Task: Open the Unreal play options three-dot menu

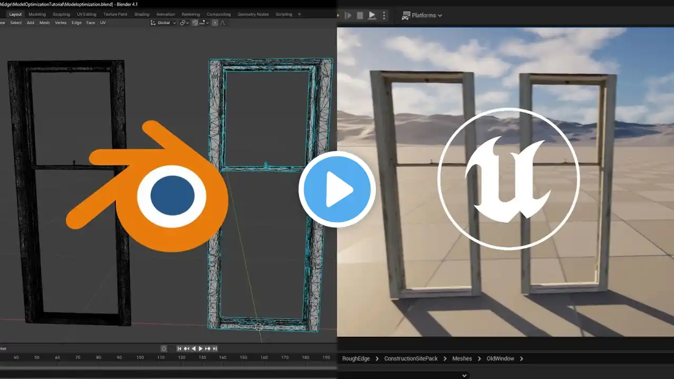Action: 384,15
